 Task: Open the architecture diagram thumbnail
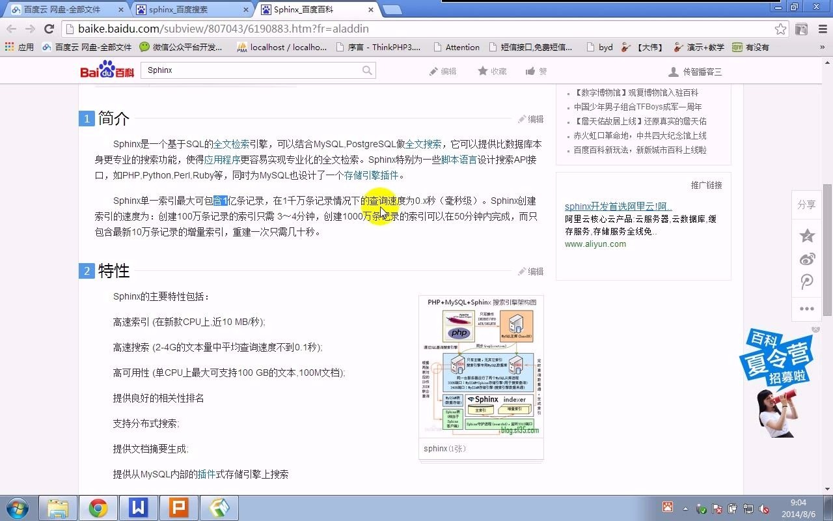tap(481, 367)
